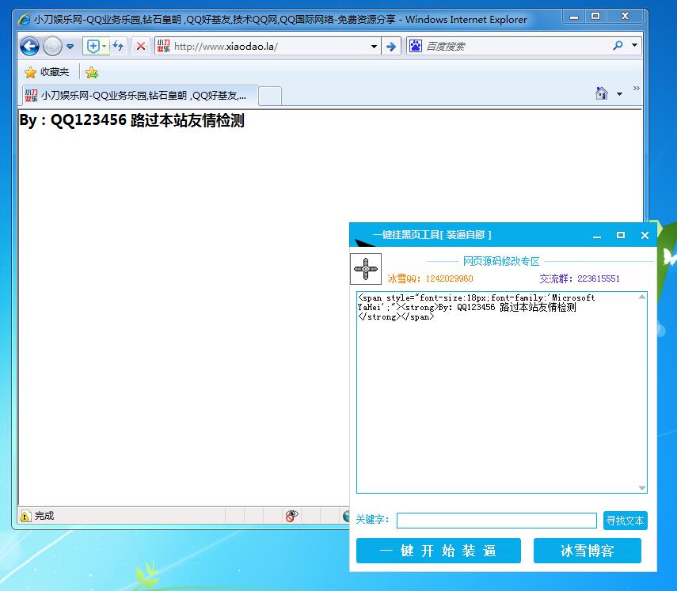Click the add to favorites star icon

coord(92,73)
